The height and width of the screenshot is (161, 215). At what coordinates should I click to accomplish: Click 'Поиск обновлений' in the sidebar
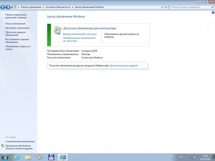[15, 24]
